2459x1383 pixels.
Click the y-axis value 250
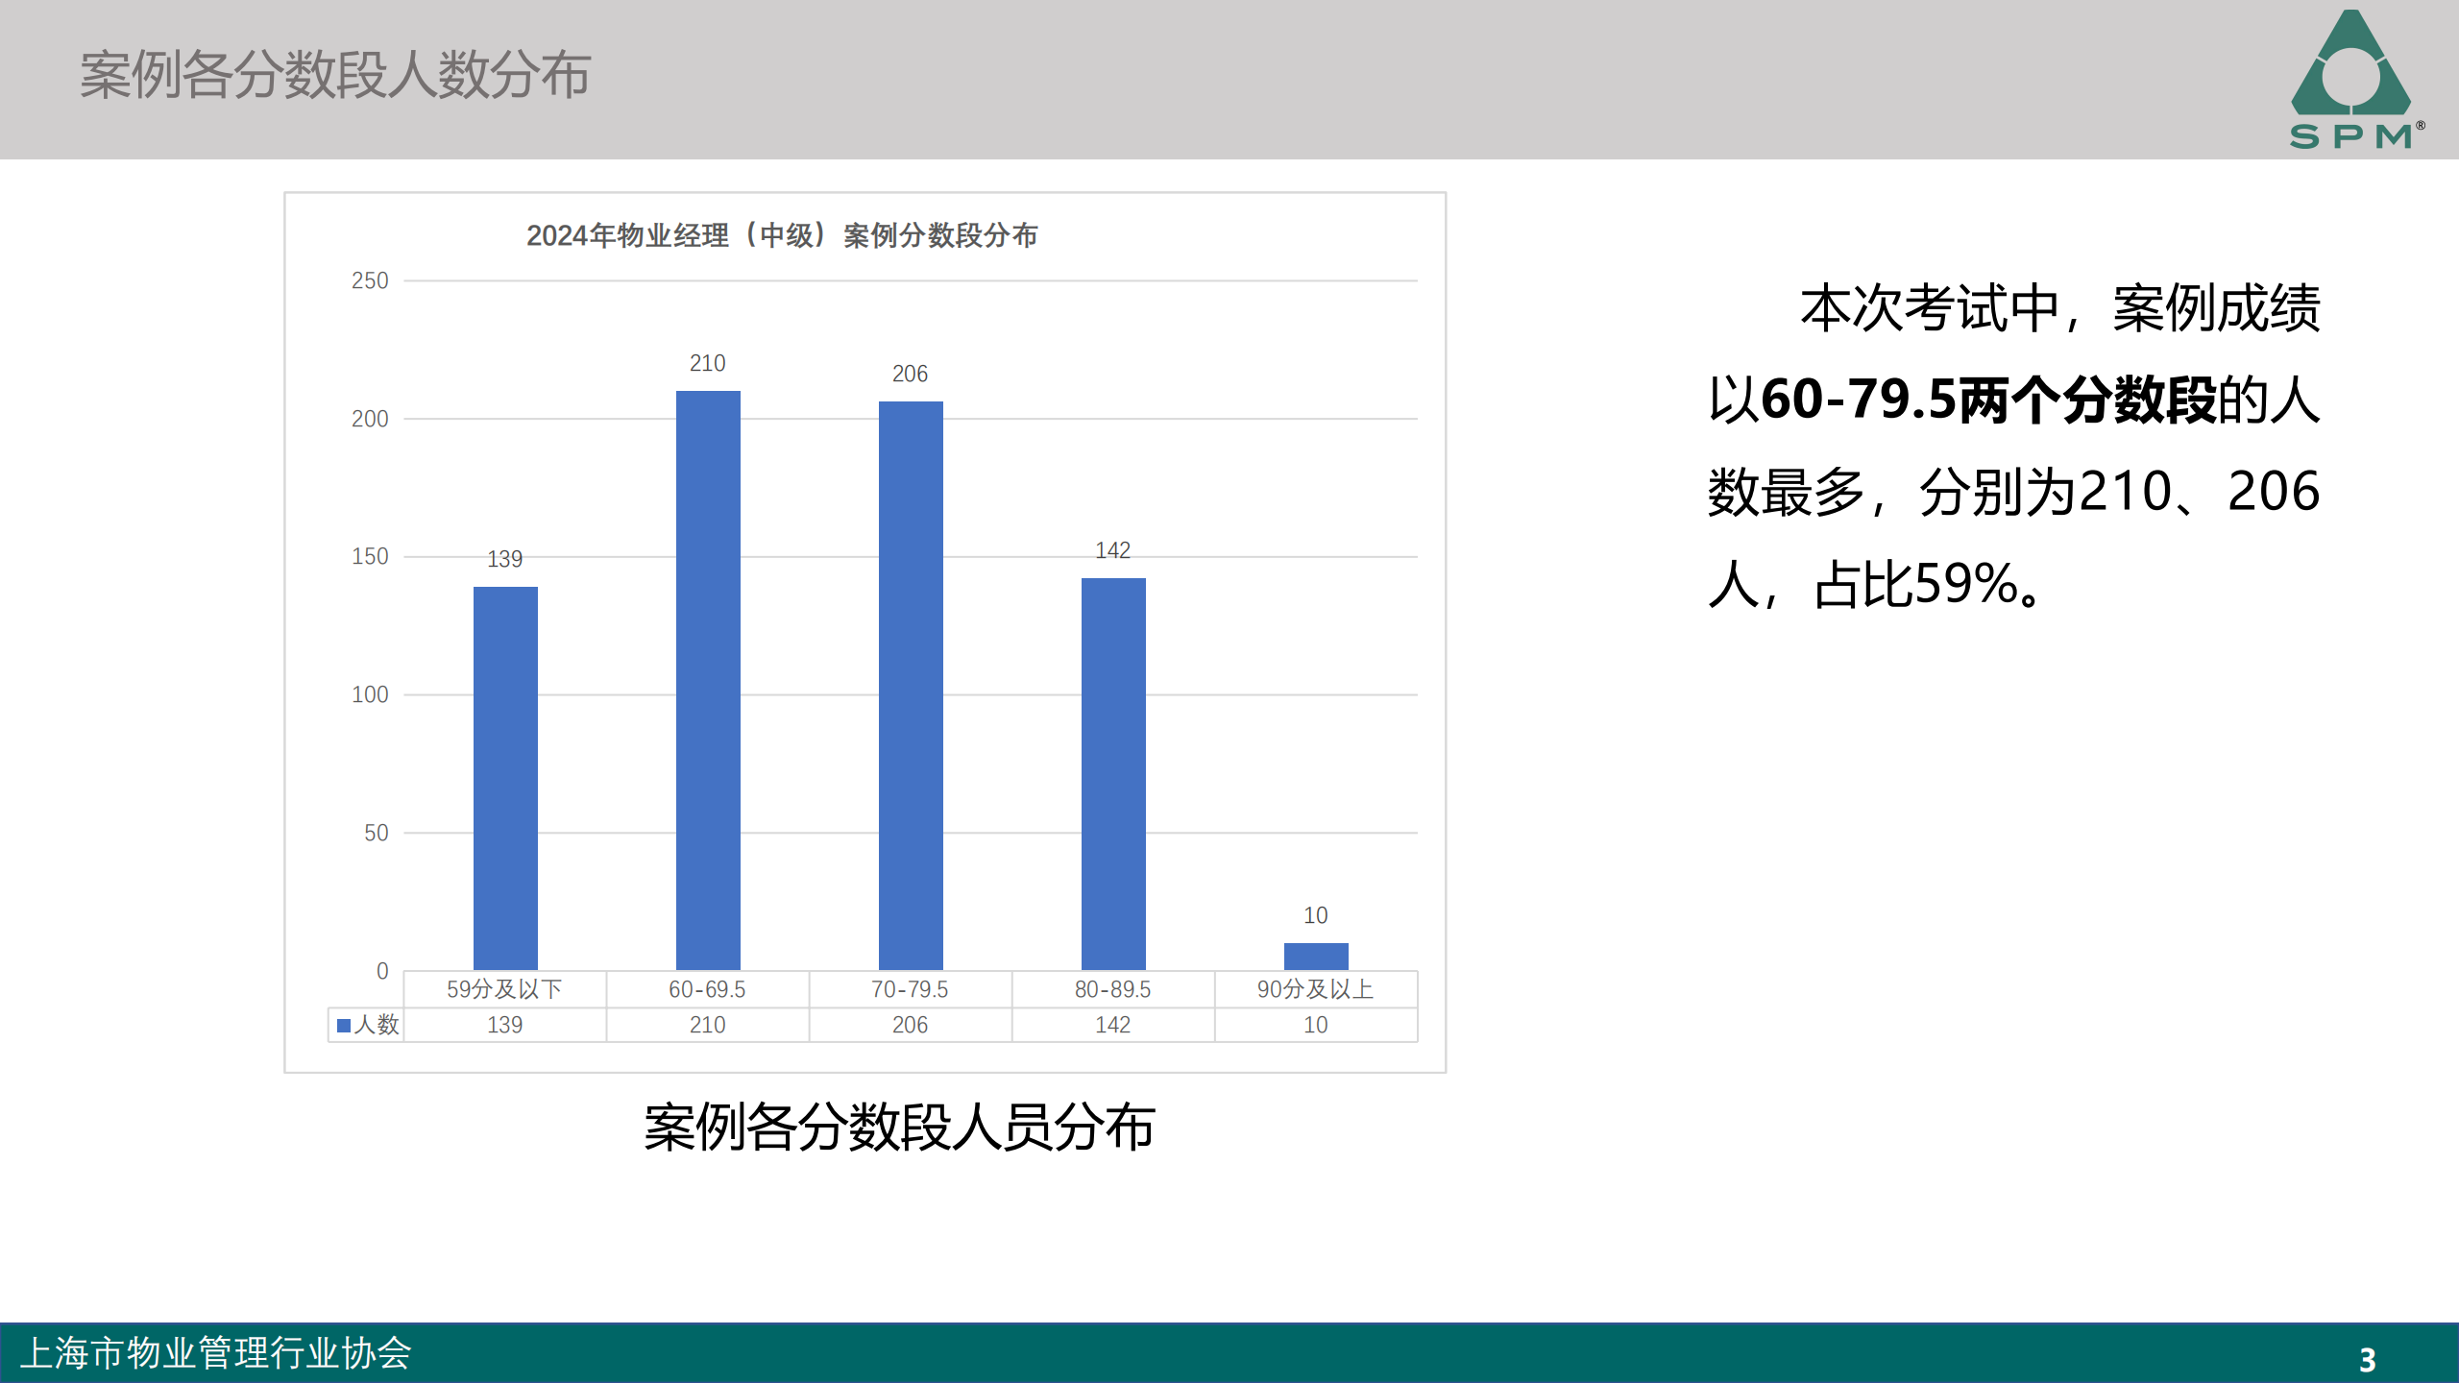tap(370, 280)
